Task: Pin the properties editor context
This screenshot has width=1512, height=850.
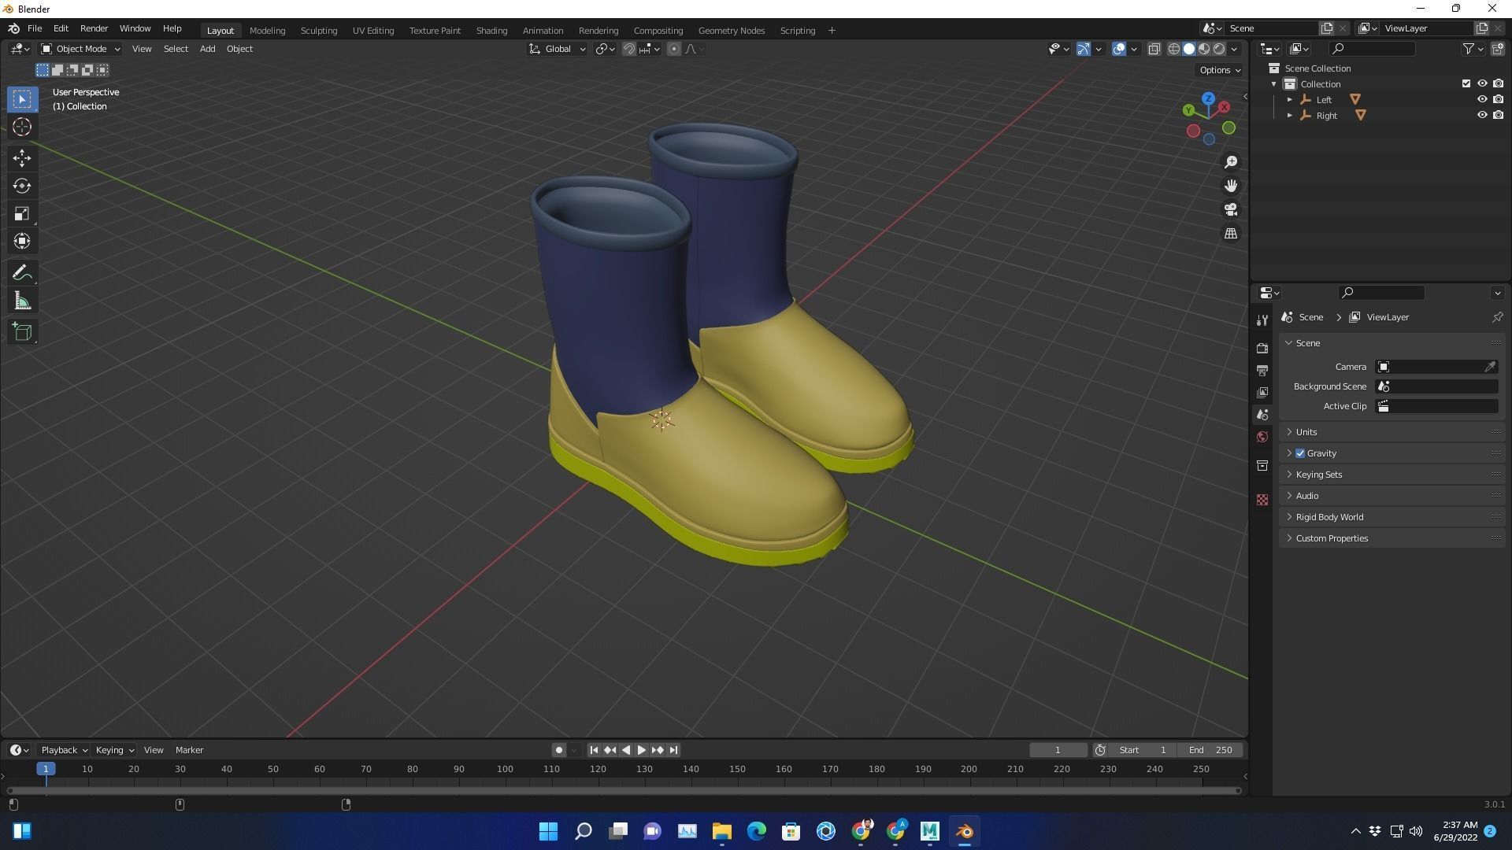Action: coord(1497,317)
